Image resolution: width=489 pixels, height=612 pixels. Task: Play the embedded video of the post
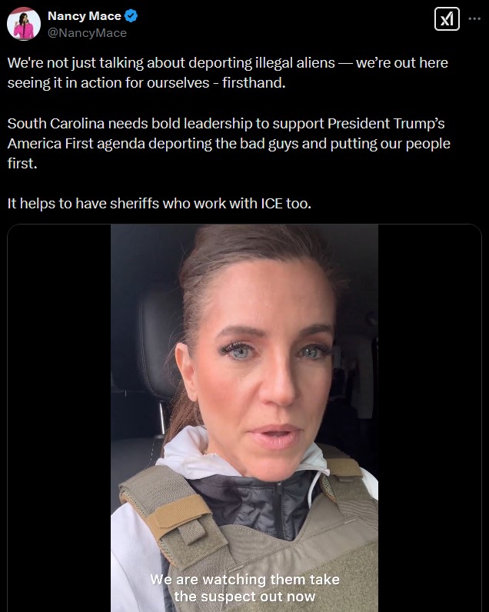tap(244, 417)
